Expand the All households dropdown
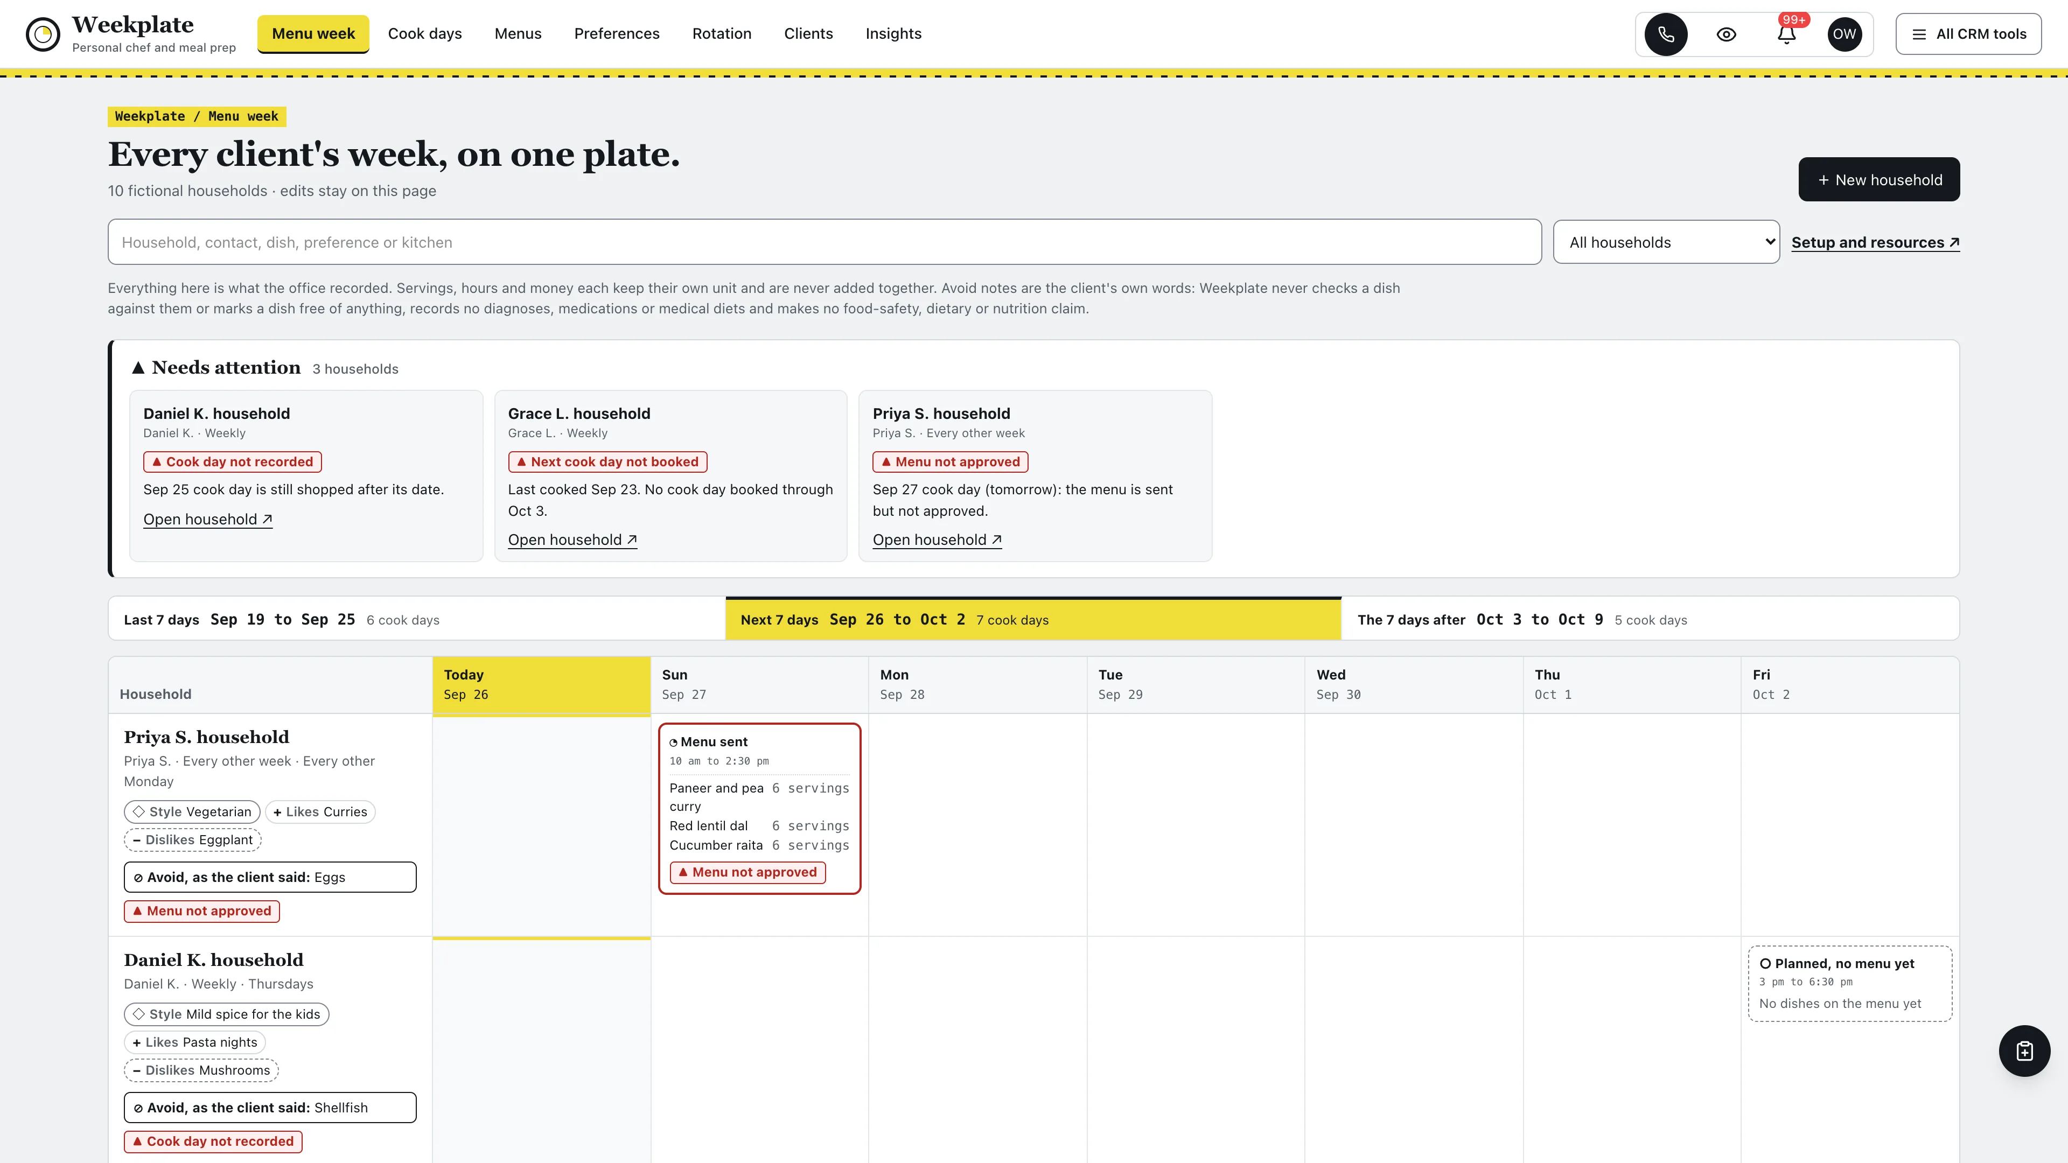 [1667, 242]
